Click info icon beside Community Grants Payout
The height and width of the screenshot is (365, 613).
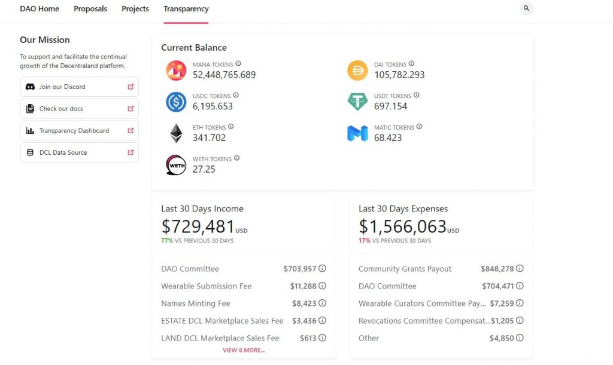click(520, 268)
